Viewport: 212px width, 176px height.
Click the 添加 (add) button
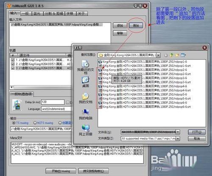tap(120, 26)
